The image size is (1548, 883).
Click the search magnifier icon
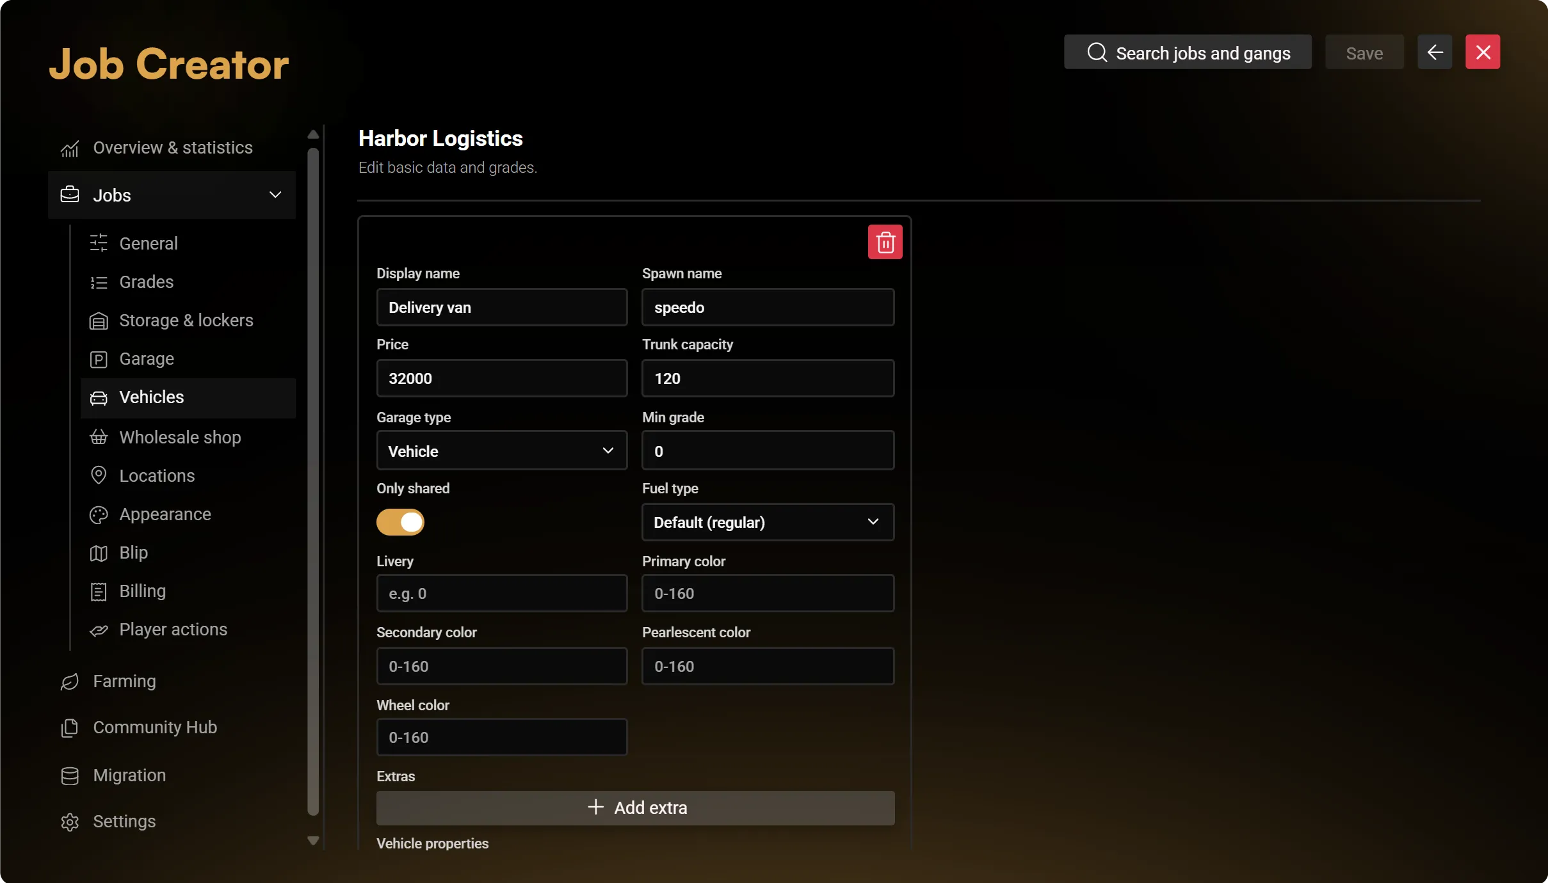(1097, 52)
